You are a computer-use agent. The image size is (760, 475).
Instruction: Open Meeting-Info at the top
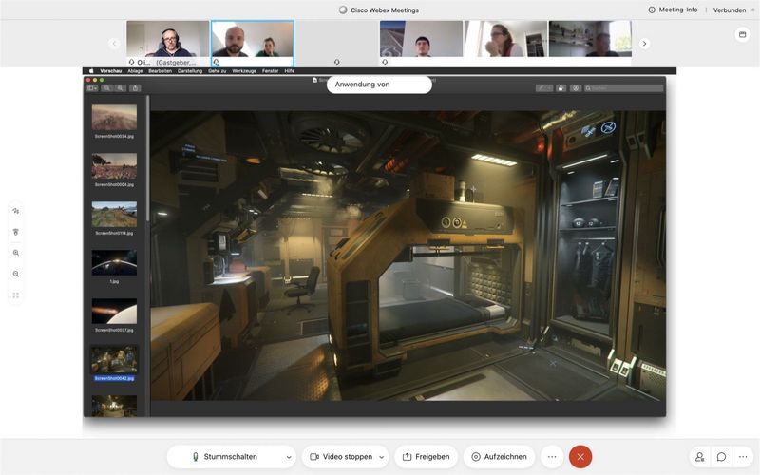click(673, 9)
